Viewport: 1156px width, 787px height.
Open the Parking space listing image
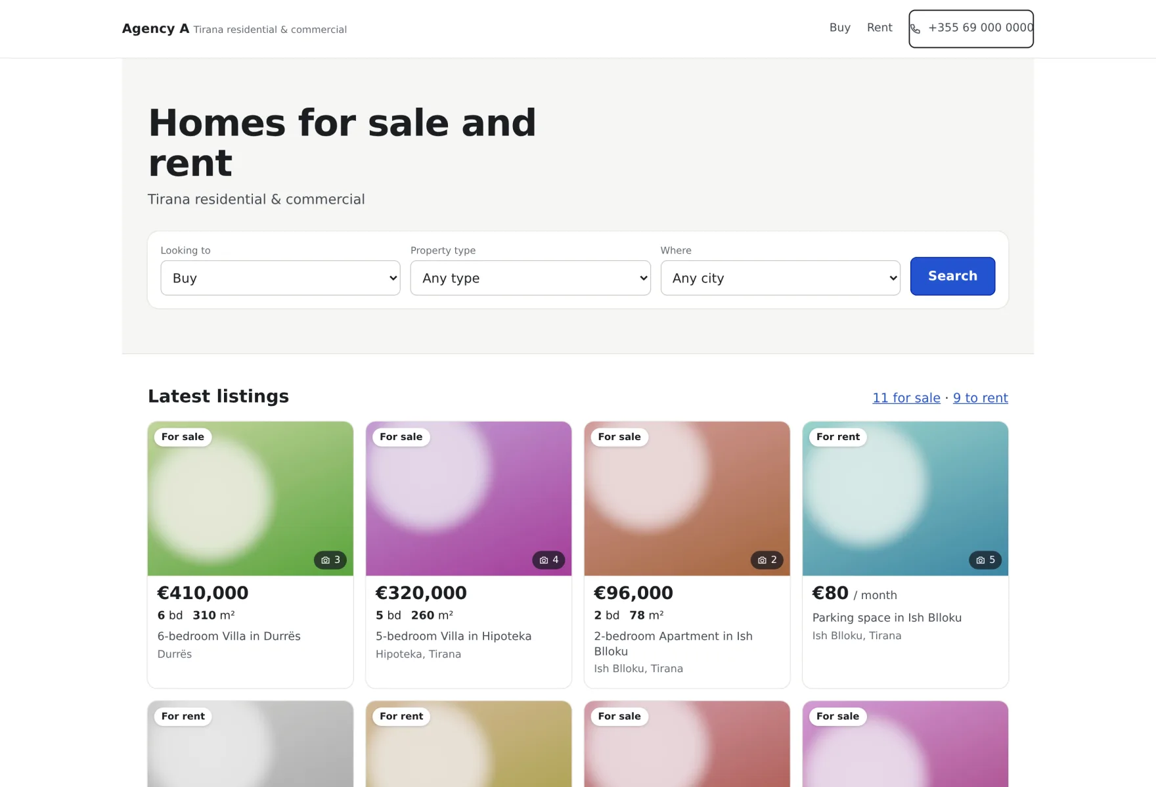click(x=905, y=499)
